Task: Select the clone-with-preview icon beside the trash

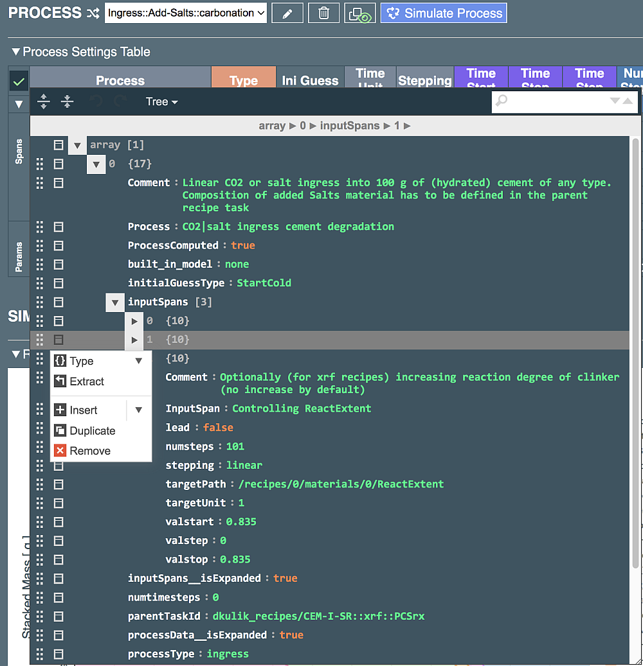Action: pos(360,13)
